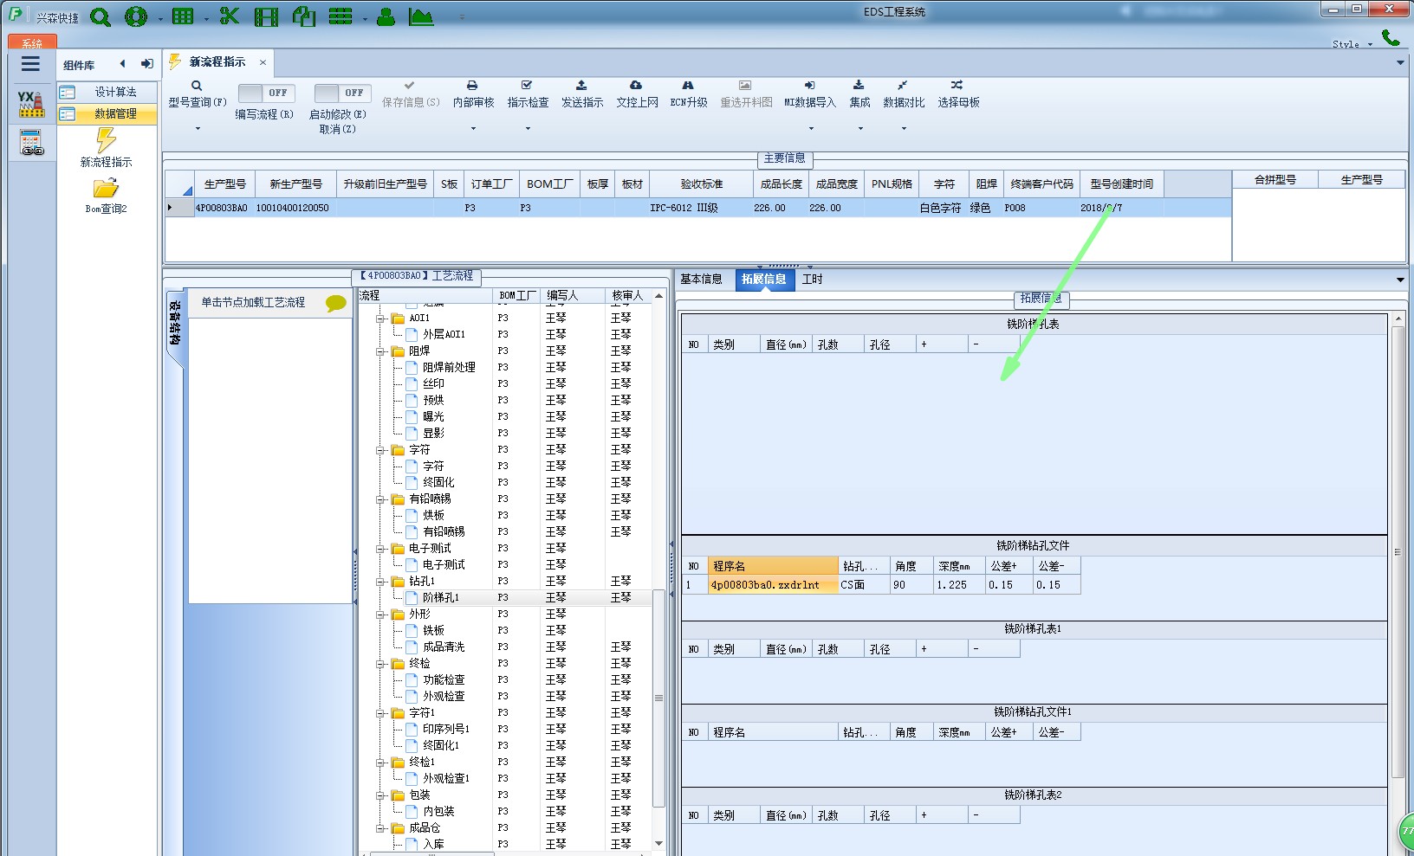
Task: Switch to the 工时 tab
Action: [812, 279]
